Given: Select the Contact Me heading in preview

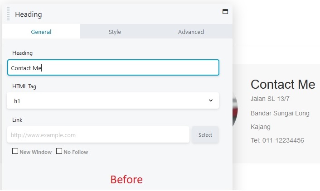Looking at the screenshot, I should (283, 84).
